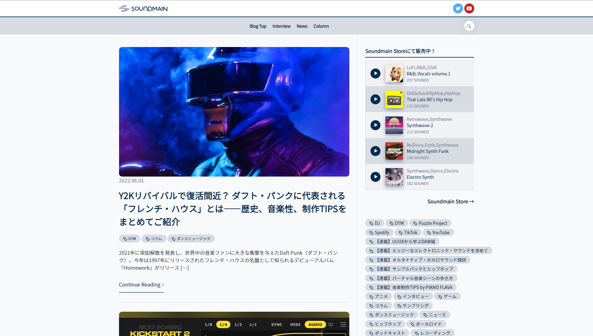This screenshot has height=336, width=593.
Task: Follow the Soundmain Store arrow link
Action: click(x=451, y=201)
